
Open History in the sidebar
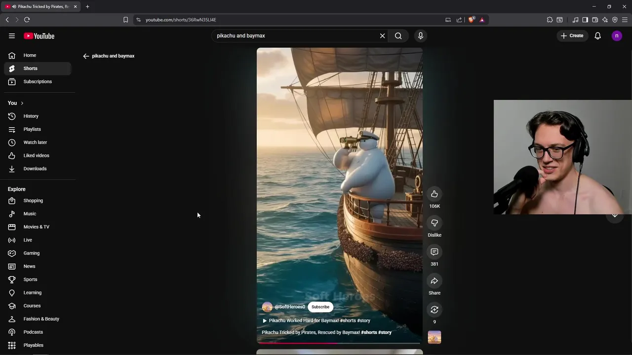coord(38,116)
